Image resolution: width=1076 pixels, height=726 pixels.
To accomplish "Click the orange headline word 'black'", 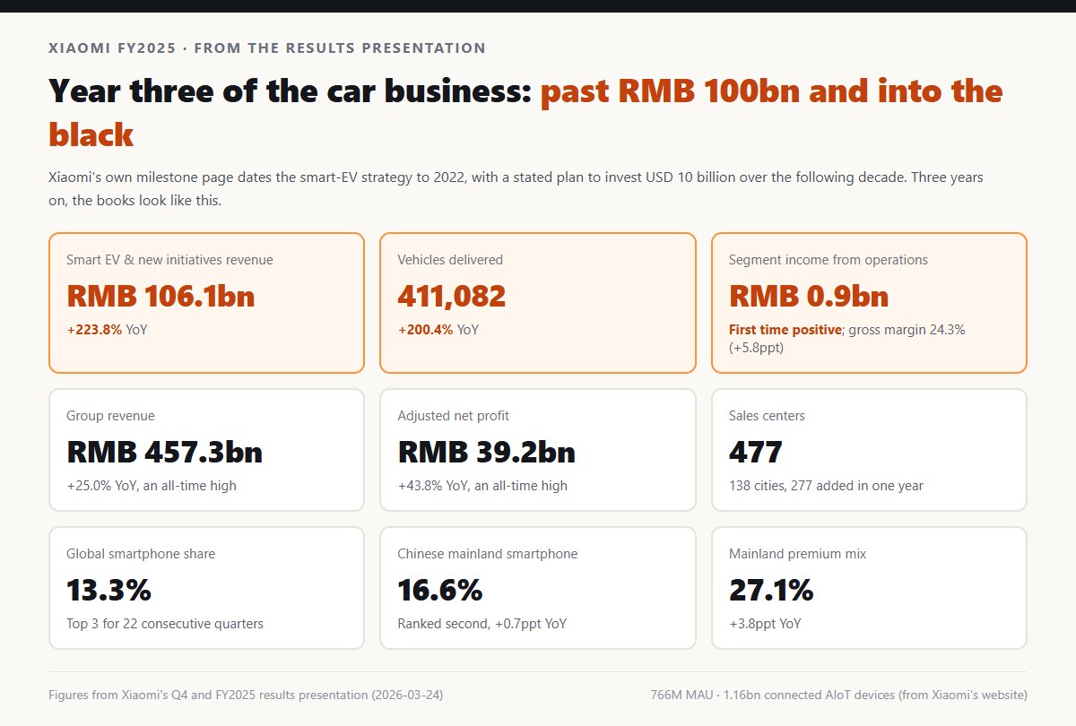I will point(91,135).
